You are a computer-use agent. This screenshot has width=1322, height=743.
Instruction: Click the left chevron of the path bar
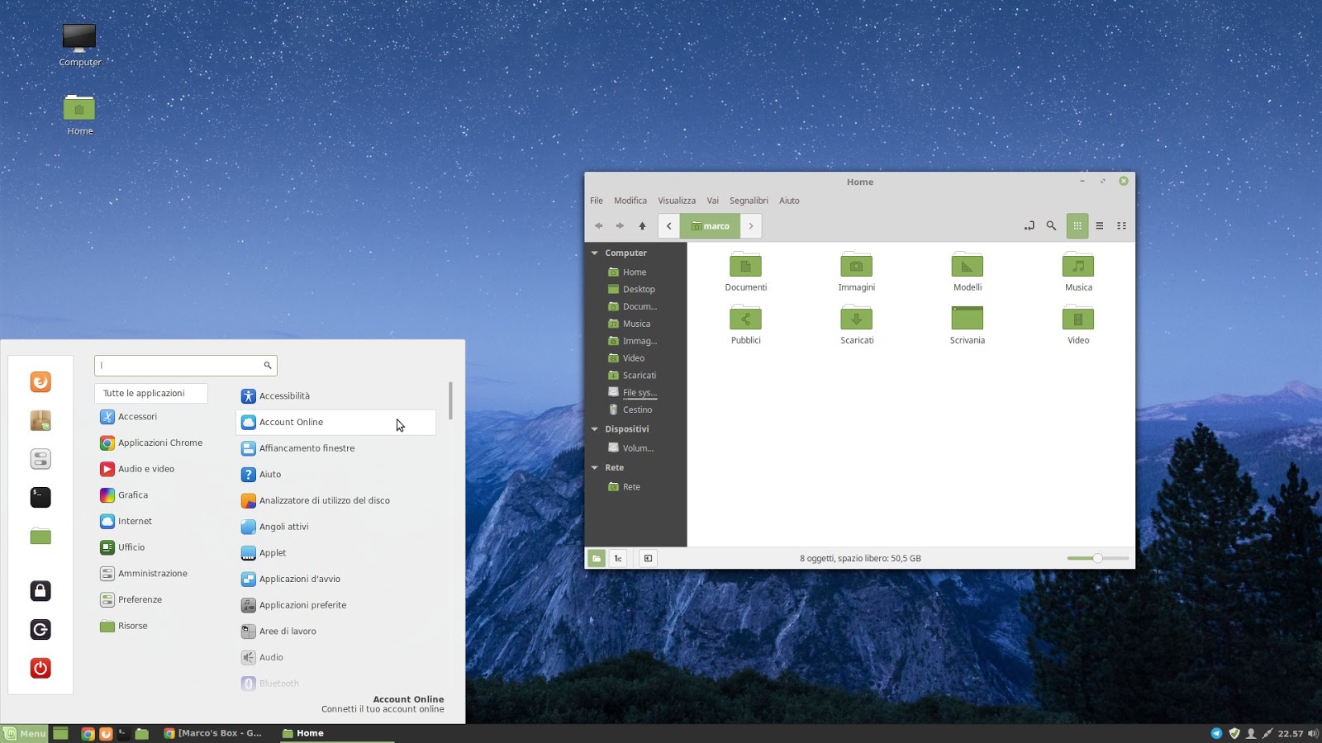(668, 225)
